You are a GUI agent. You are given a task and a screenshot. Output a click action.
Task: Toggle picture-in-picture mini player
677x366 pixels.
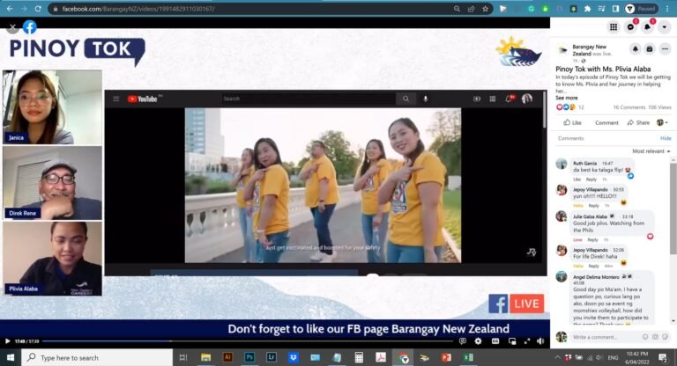[x=512, y=341]
